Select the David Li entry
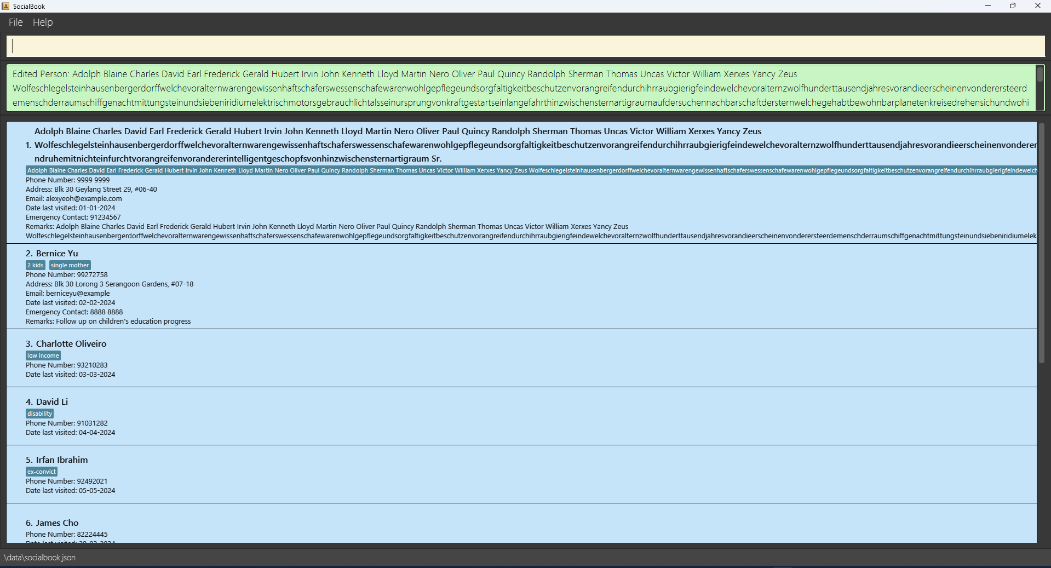The height and width of the screenshot is (568, 1051). click(x=521, y=416)
